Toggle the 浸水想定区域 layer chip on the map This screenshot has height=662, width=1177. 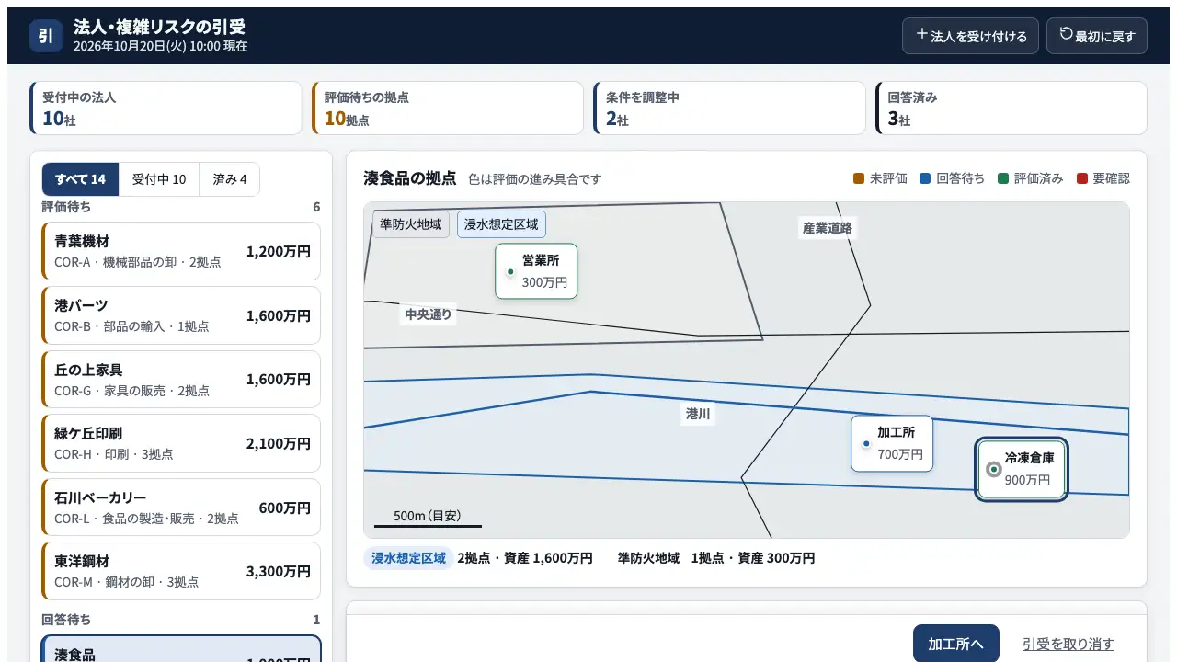pos(501,224)
